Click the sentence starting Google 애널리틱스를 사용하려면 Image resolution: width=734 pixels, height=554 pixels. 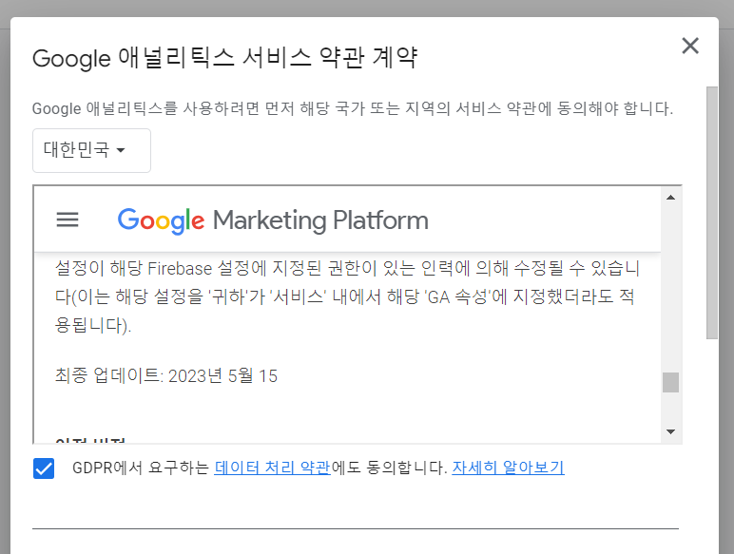tap(353, 108)
